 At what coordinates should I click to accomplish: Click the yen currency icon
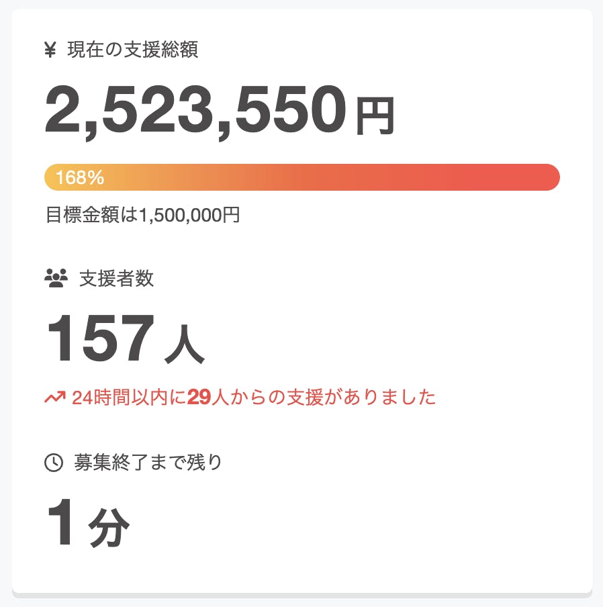[x=50, y=50]
